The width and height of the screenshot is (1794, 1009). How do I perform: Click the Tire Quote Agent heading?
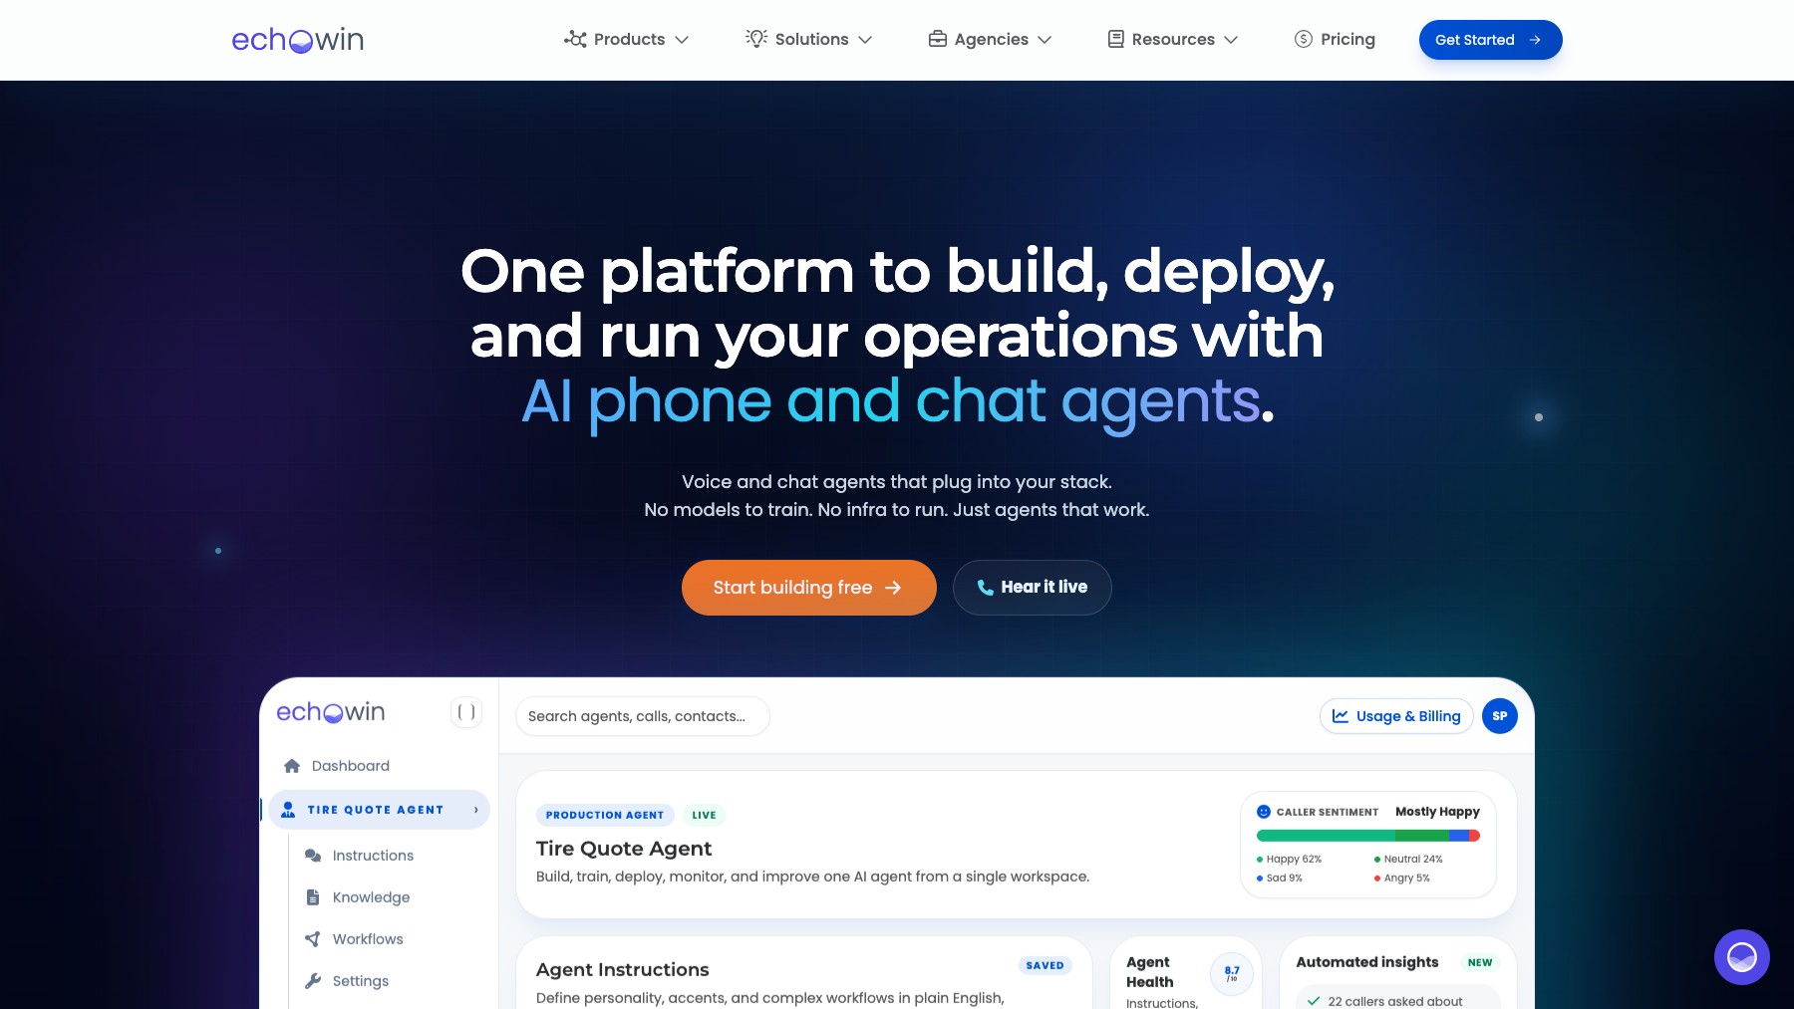[624, 849]
